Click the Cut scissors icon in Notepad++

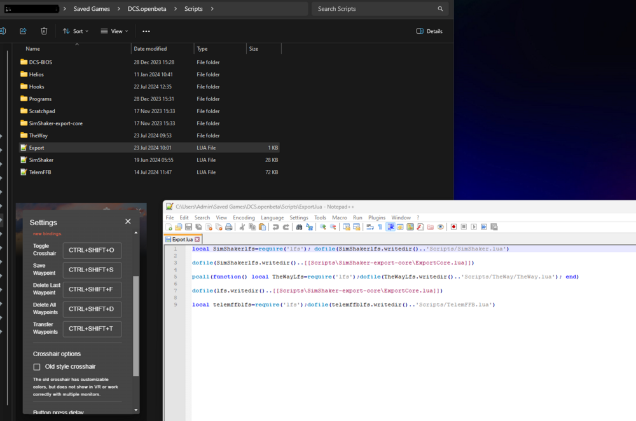pos(242,227)
